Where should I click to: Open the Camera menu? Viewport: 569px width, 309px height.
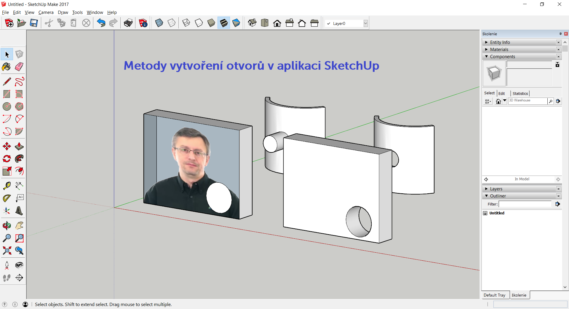point(46,12)
